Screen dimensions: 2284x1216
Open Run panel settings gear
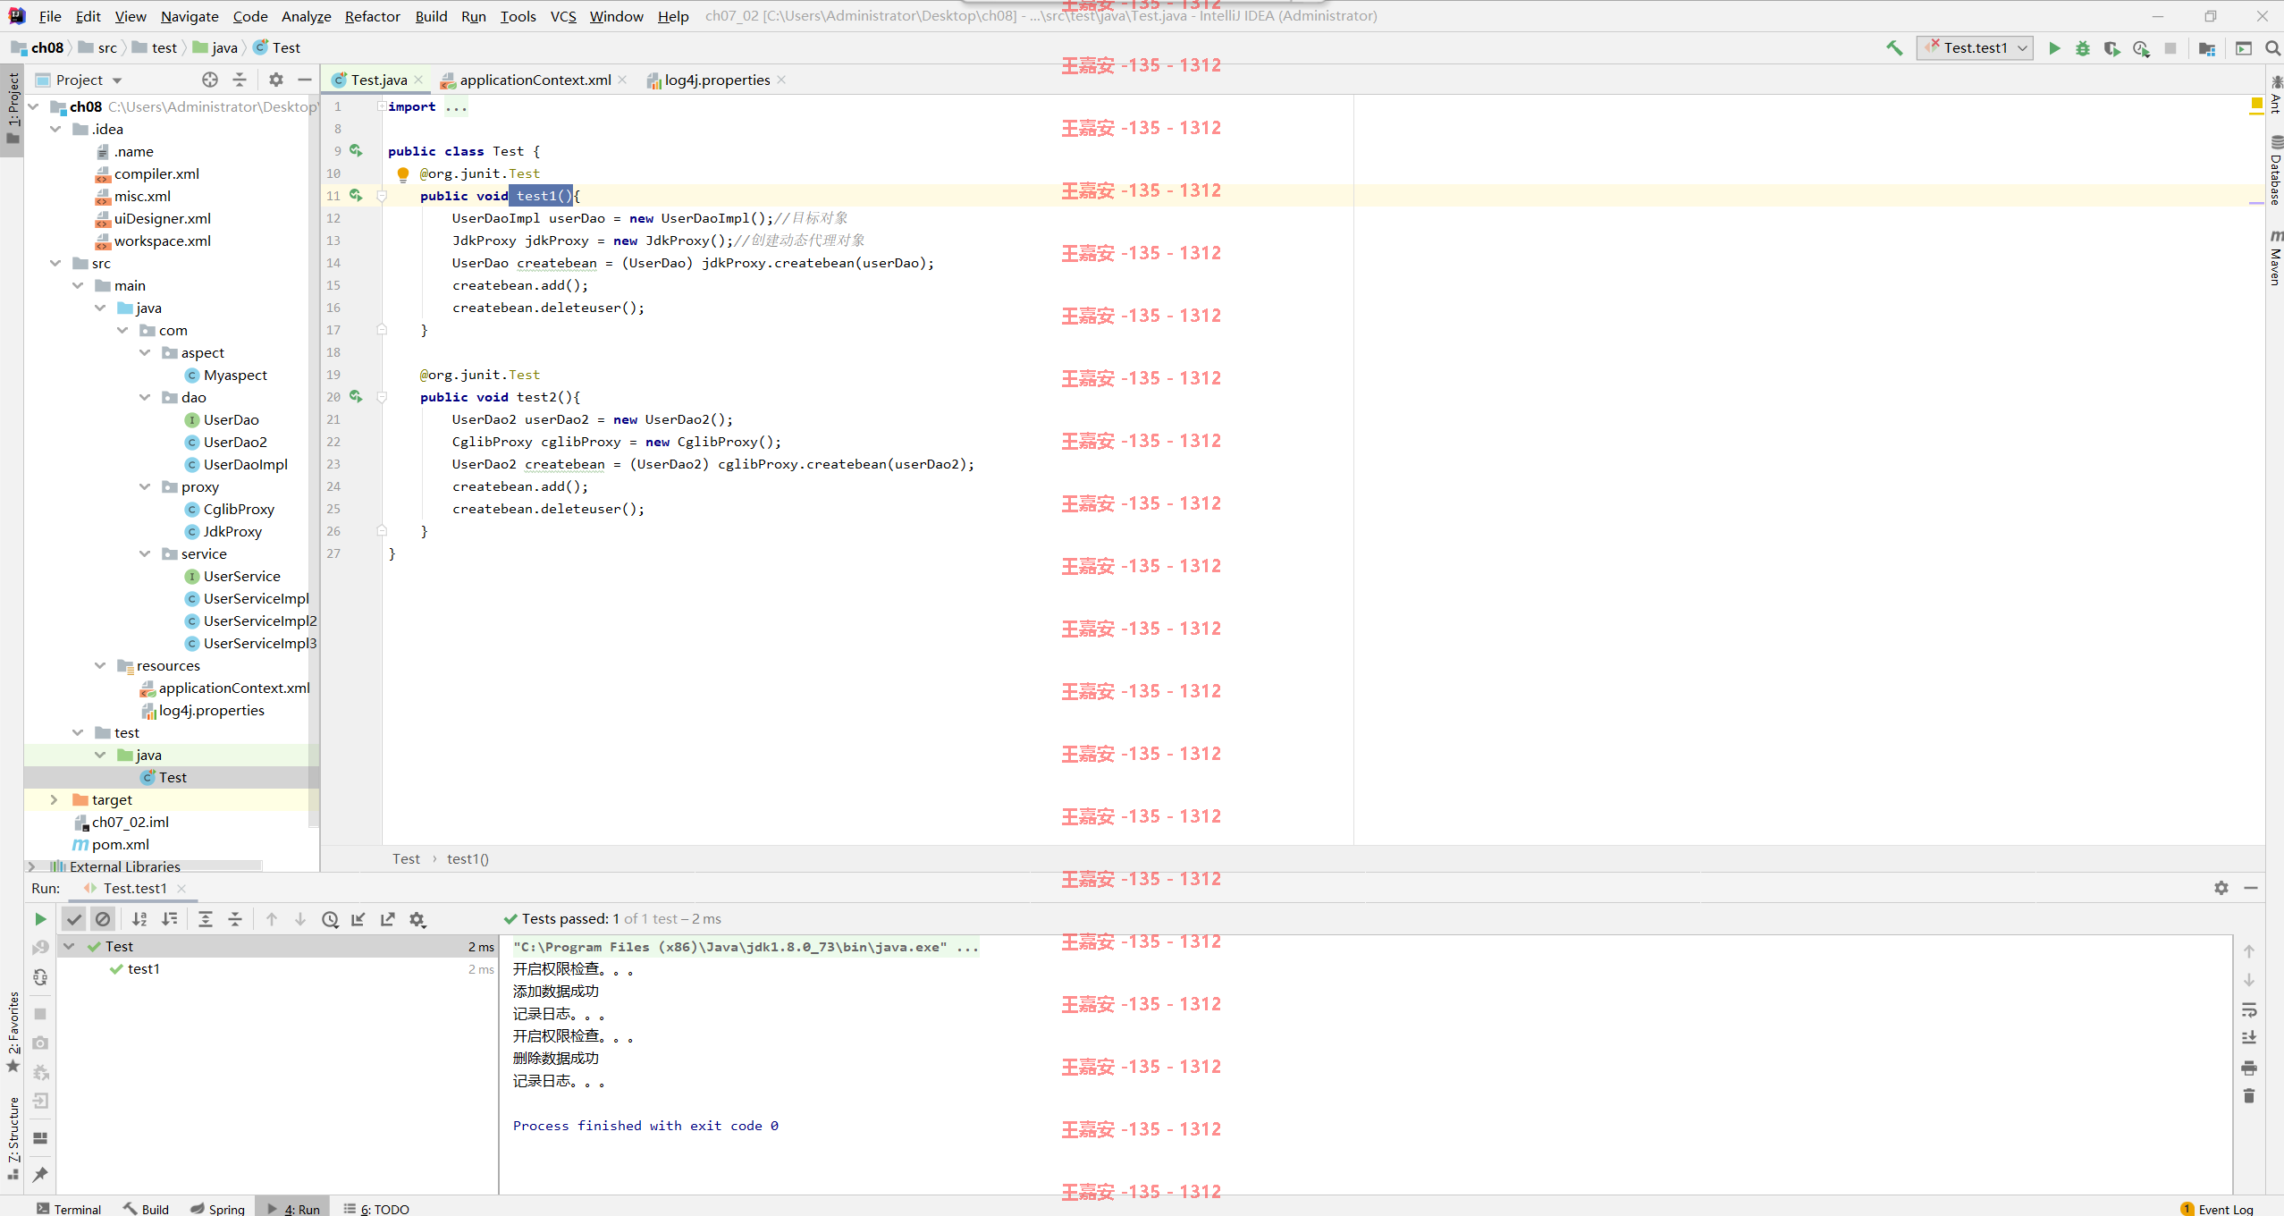tap(2221, 888)
